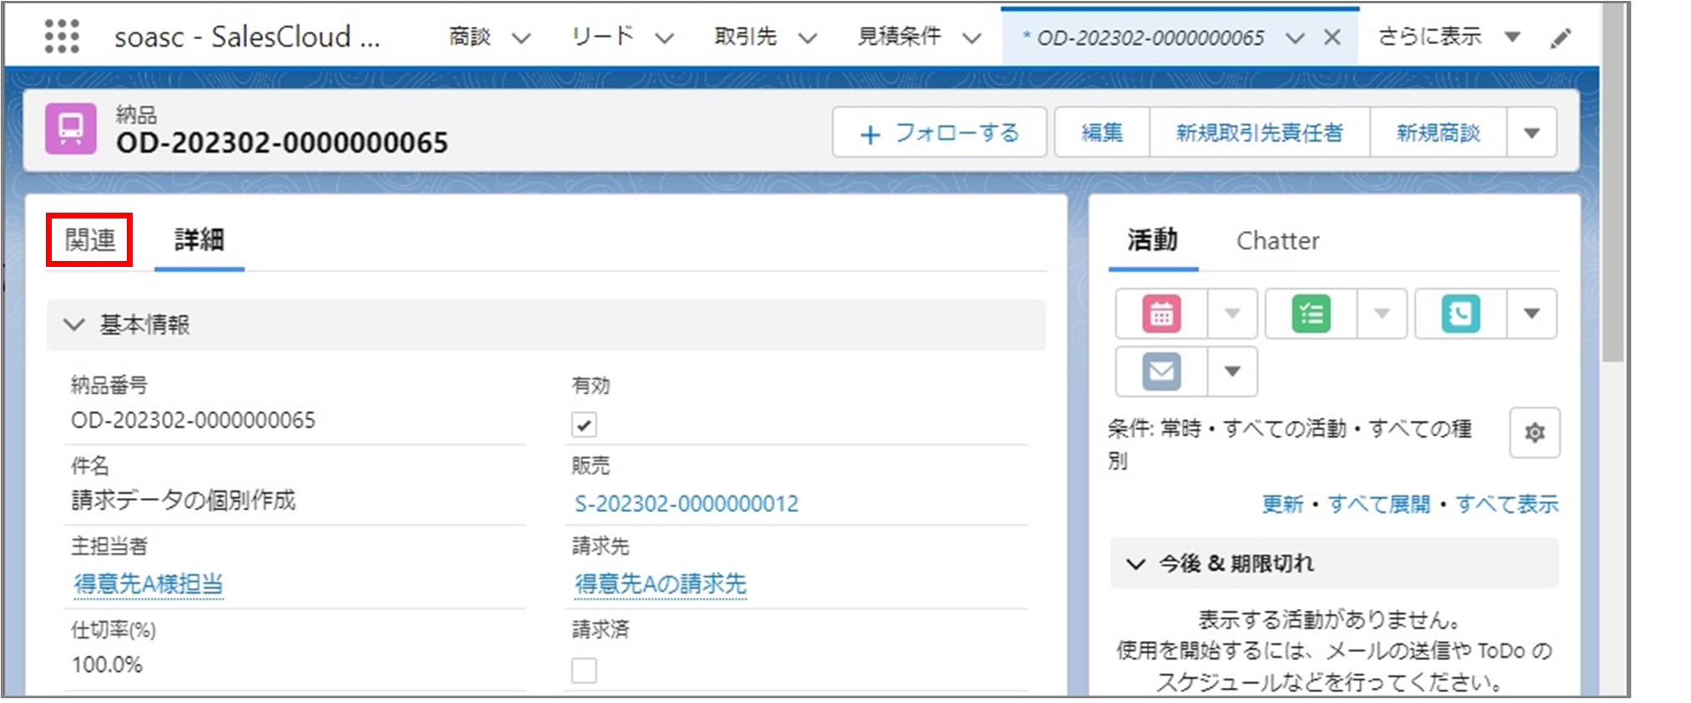The width and height of the screenshot is (1691, 703).
Task: Toggle the 請求済 checkbox
Action: pos(584,670)
